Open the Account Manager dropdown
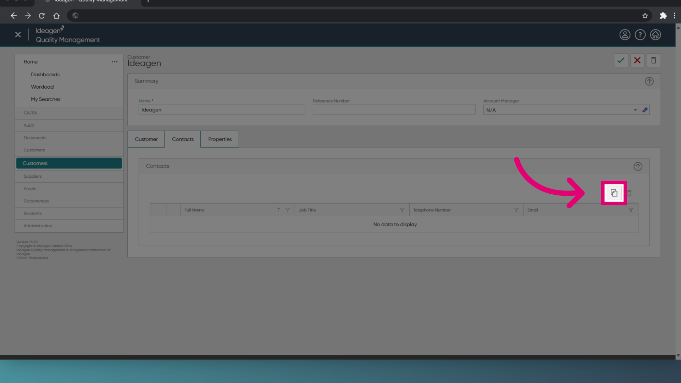This screenshot has width=681, height=383. tap(635, 110)
